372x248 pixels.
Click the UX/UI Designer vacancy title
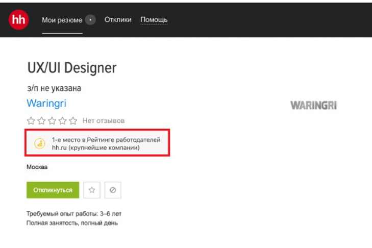pyautogui.click(x=72, y=67)
